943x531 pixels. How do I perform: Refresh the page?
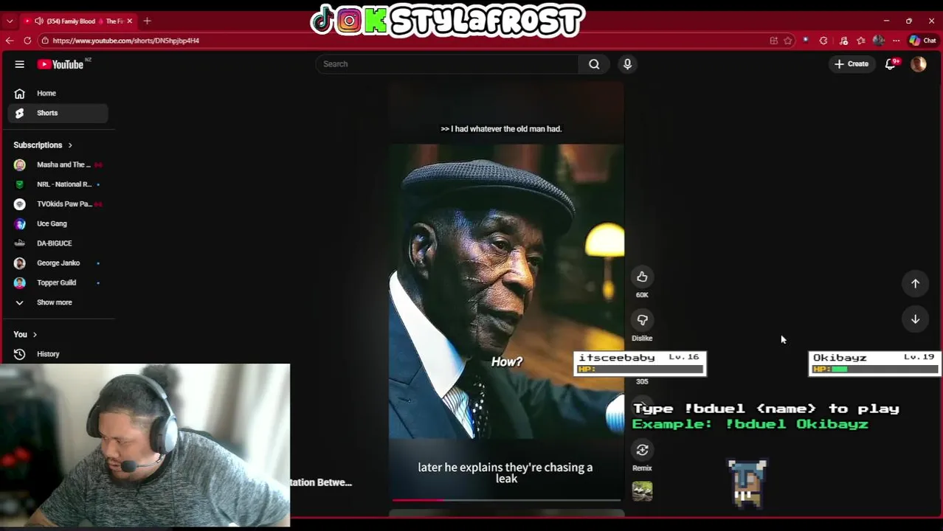(x=27, y=41)
